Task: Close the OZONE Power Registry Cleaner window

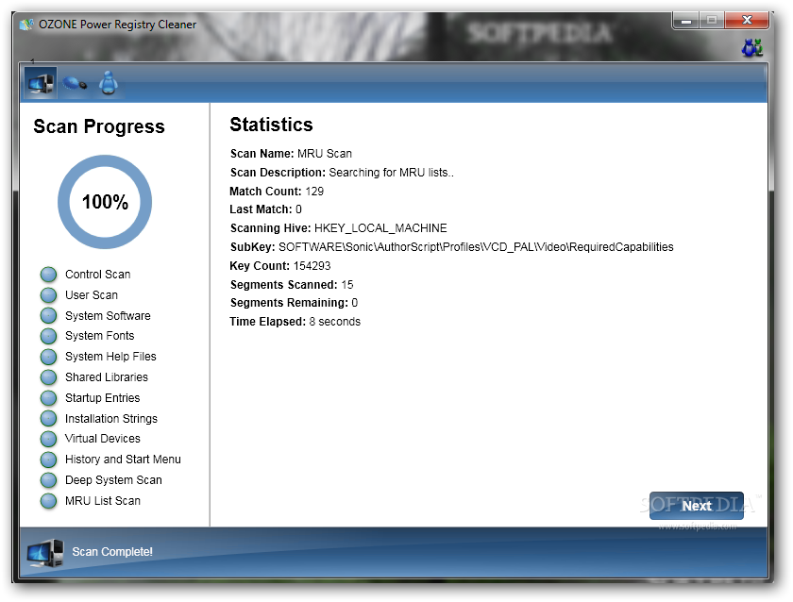Action: [747, 21]
